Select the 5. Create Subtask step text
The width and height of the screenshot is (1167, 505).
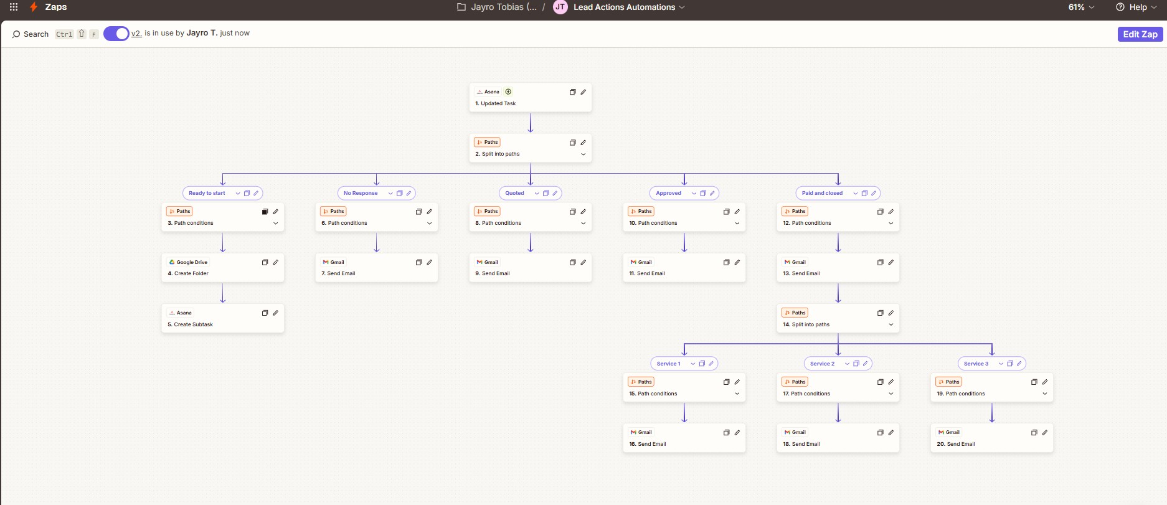click(190, 325)
